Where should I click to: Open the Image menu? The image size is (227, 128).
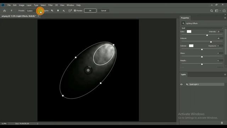(x=21, y=5)
